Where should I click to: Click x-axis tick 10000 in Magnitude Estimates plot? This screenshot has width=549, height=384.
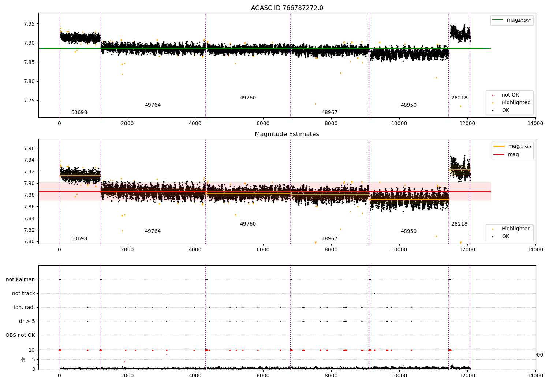click(x=399, y=250)
